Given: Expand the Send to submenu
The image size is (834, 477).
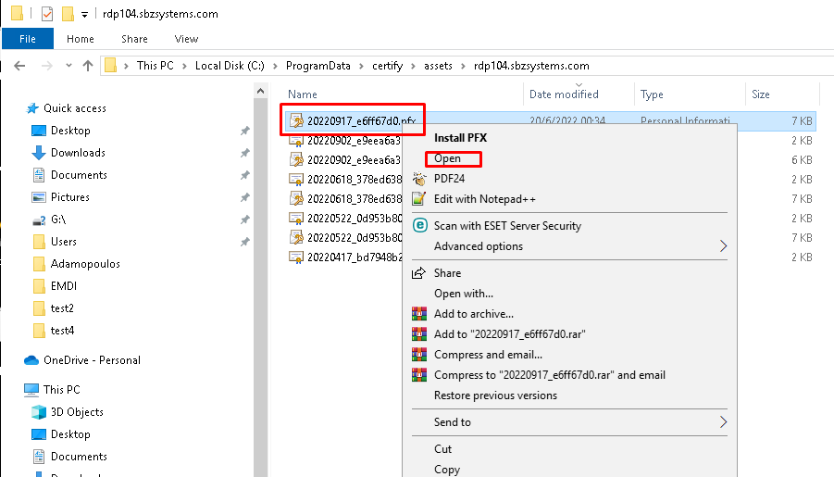Looking at the screenshot, I should click(723, 422).
